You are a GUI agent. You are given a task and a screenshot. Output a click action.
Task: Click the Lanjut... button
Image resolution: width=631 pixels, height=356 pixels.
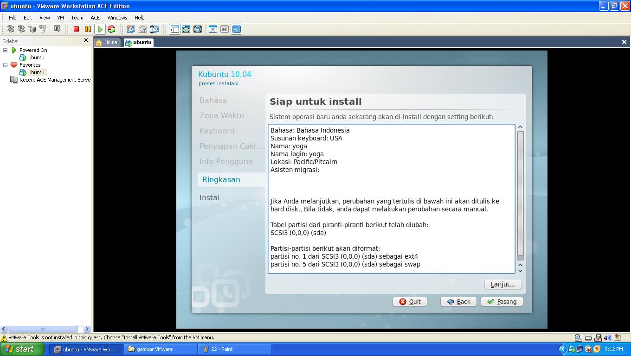502,284
